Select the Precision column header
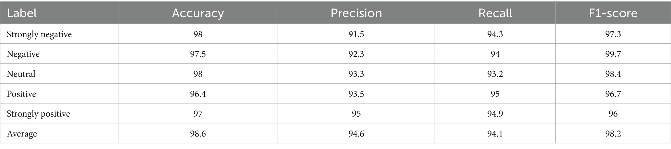Screen dimensions: 671x149 point(356,13)
